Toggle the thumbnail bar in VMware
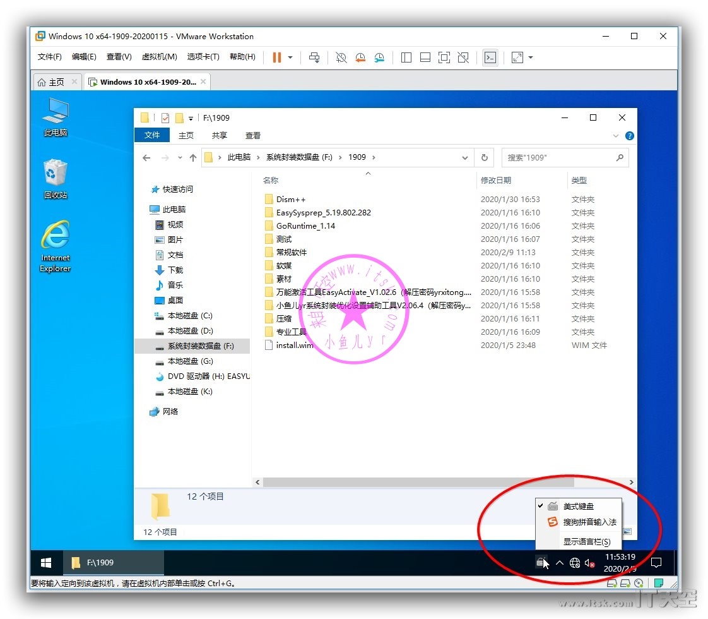This screenshot has width=708, height=619. [425, 57]
